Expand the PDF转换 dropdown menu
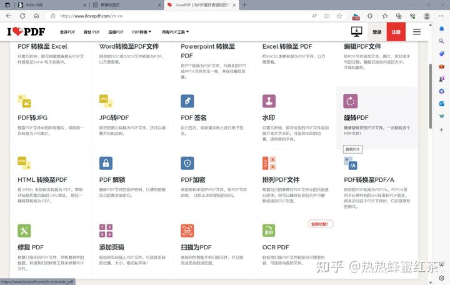Image resolution: width=450 pixels, height=285 pixels. click(141, 32)
